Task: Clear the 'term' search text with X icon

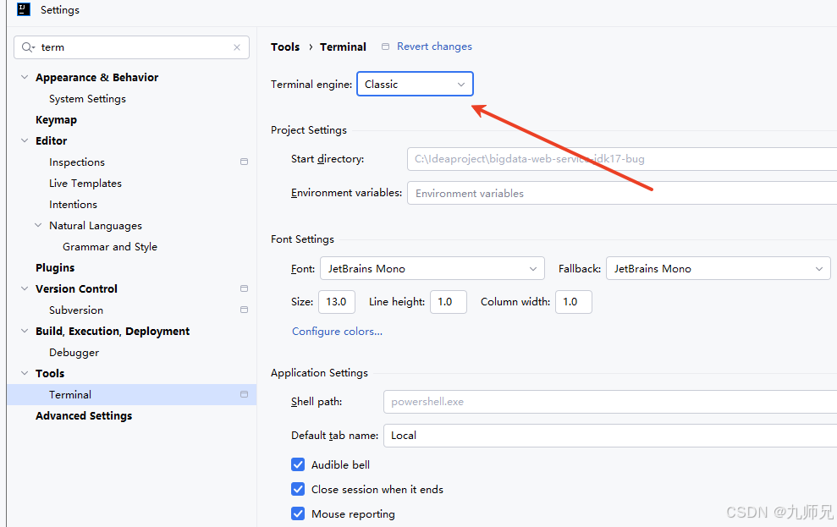Action: pyautogui.click(x=237, y=47)
